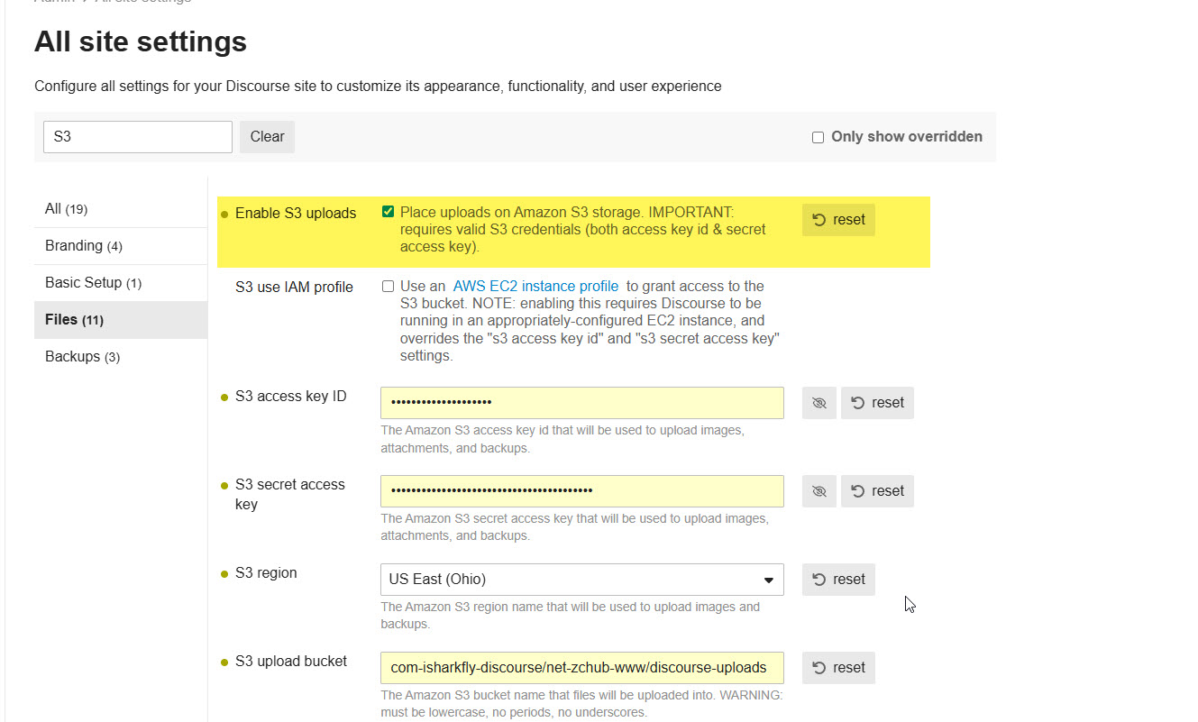Image resolution: width=1198 pixels, height=722 pixels.
Task: Open the Basic Setup category
Action: point(93,283)
